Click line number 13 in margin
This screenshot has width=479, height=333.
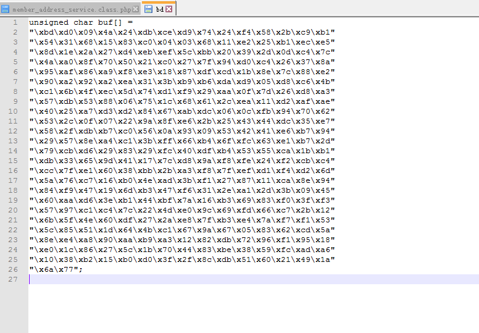(13, 141)
